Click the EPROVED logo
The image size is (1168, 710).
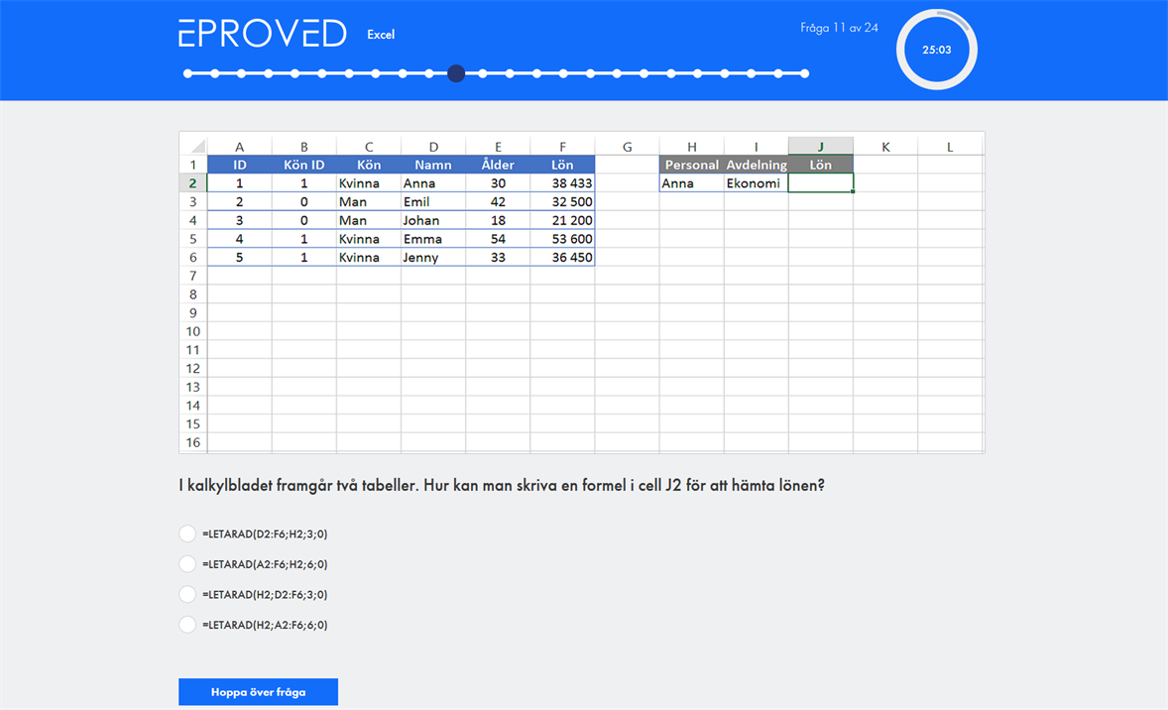(262, 34)
